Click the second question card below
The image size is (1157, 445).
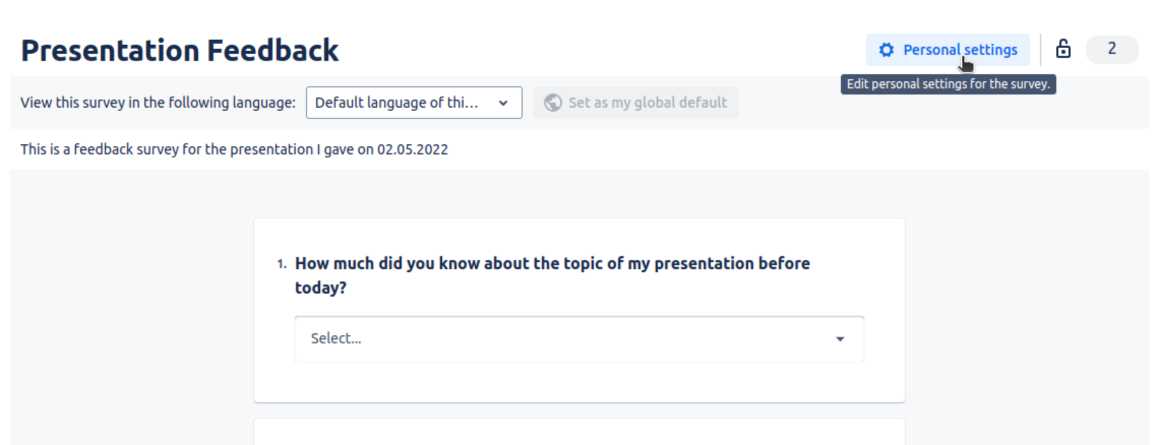coord(578,432)
